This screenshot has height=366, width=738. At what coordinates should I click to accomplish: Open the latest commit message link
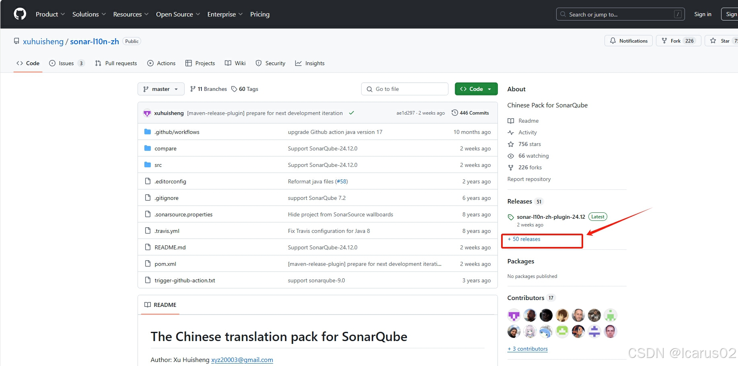pos(265,113)
